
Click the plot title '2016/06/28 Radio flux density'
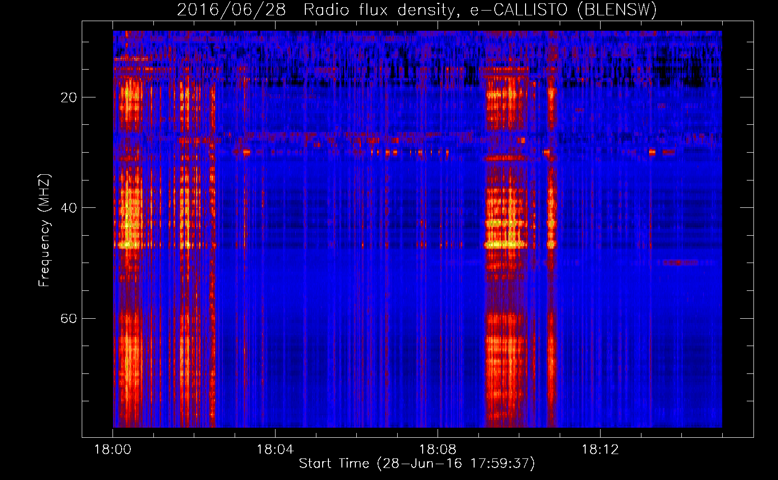pos(417,10)
